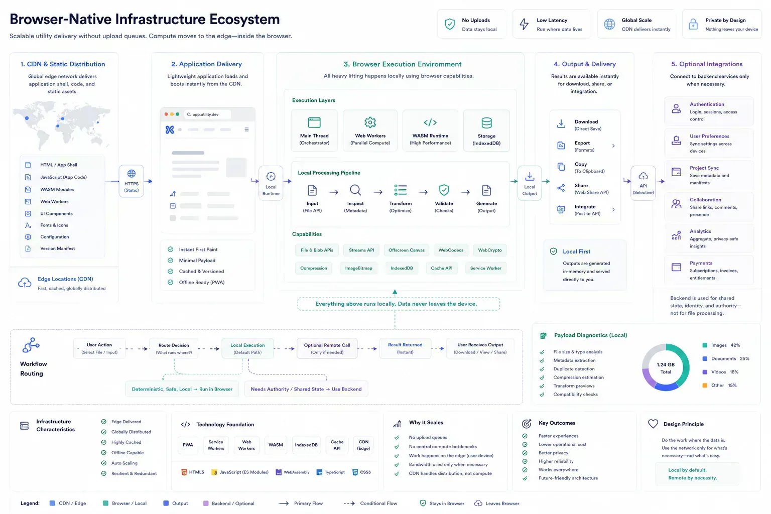Toggle the Duplicate detection check

542,369
